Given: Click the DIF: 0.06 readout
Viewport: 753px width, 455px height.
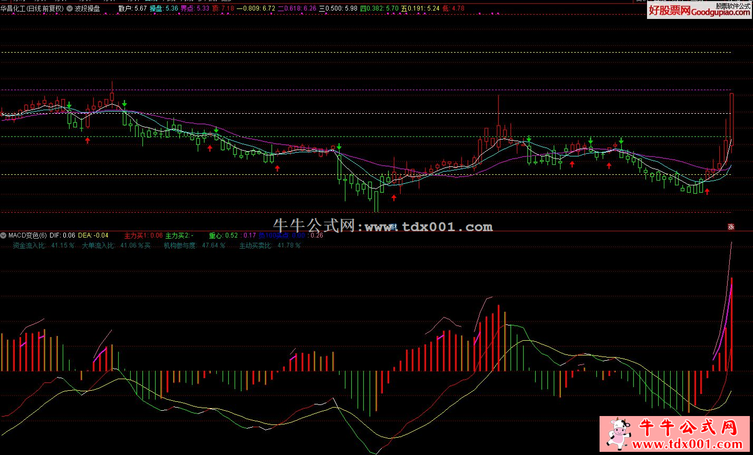Looking at the screenshot, I should (x=62, y=235).
